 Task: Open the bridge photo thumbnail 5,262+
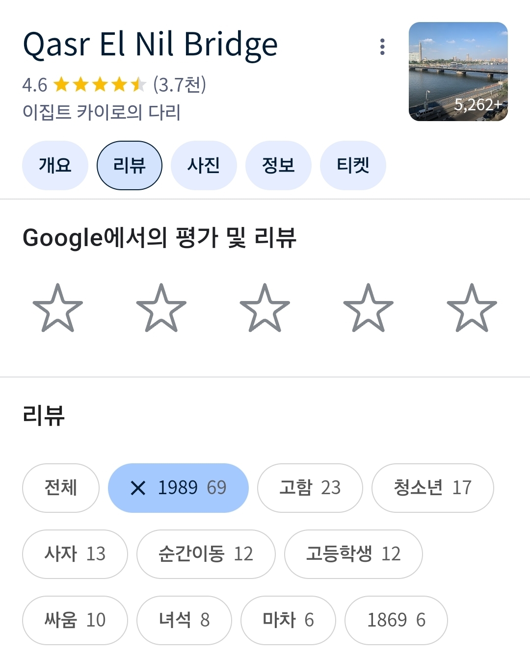pos(458,72)
